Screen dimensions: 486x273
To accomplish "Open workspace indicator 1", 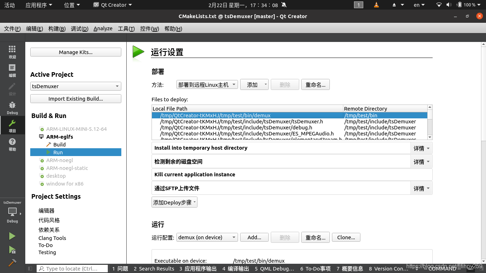I will (358, 5).
